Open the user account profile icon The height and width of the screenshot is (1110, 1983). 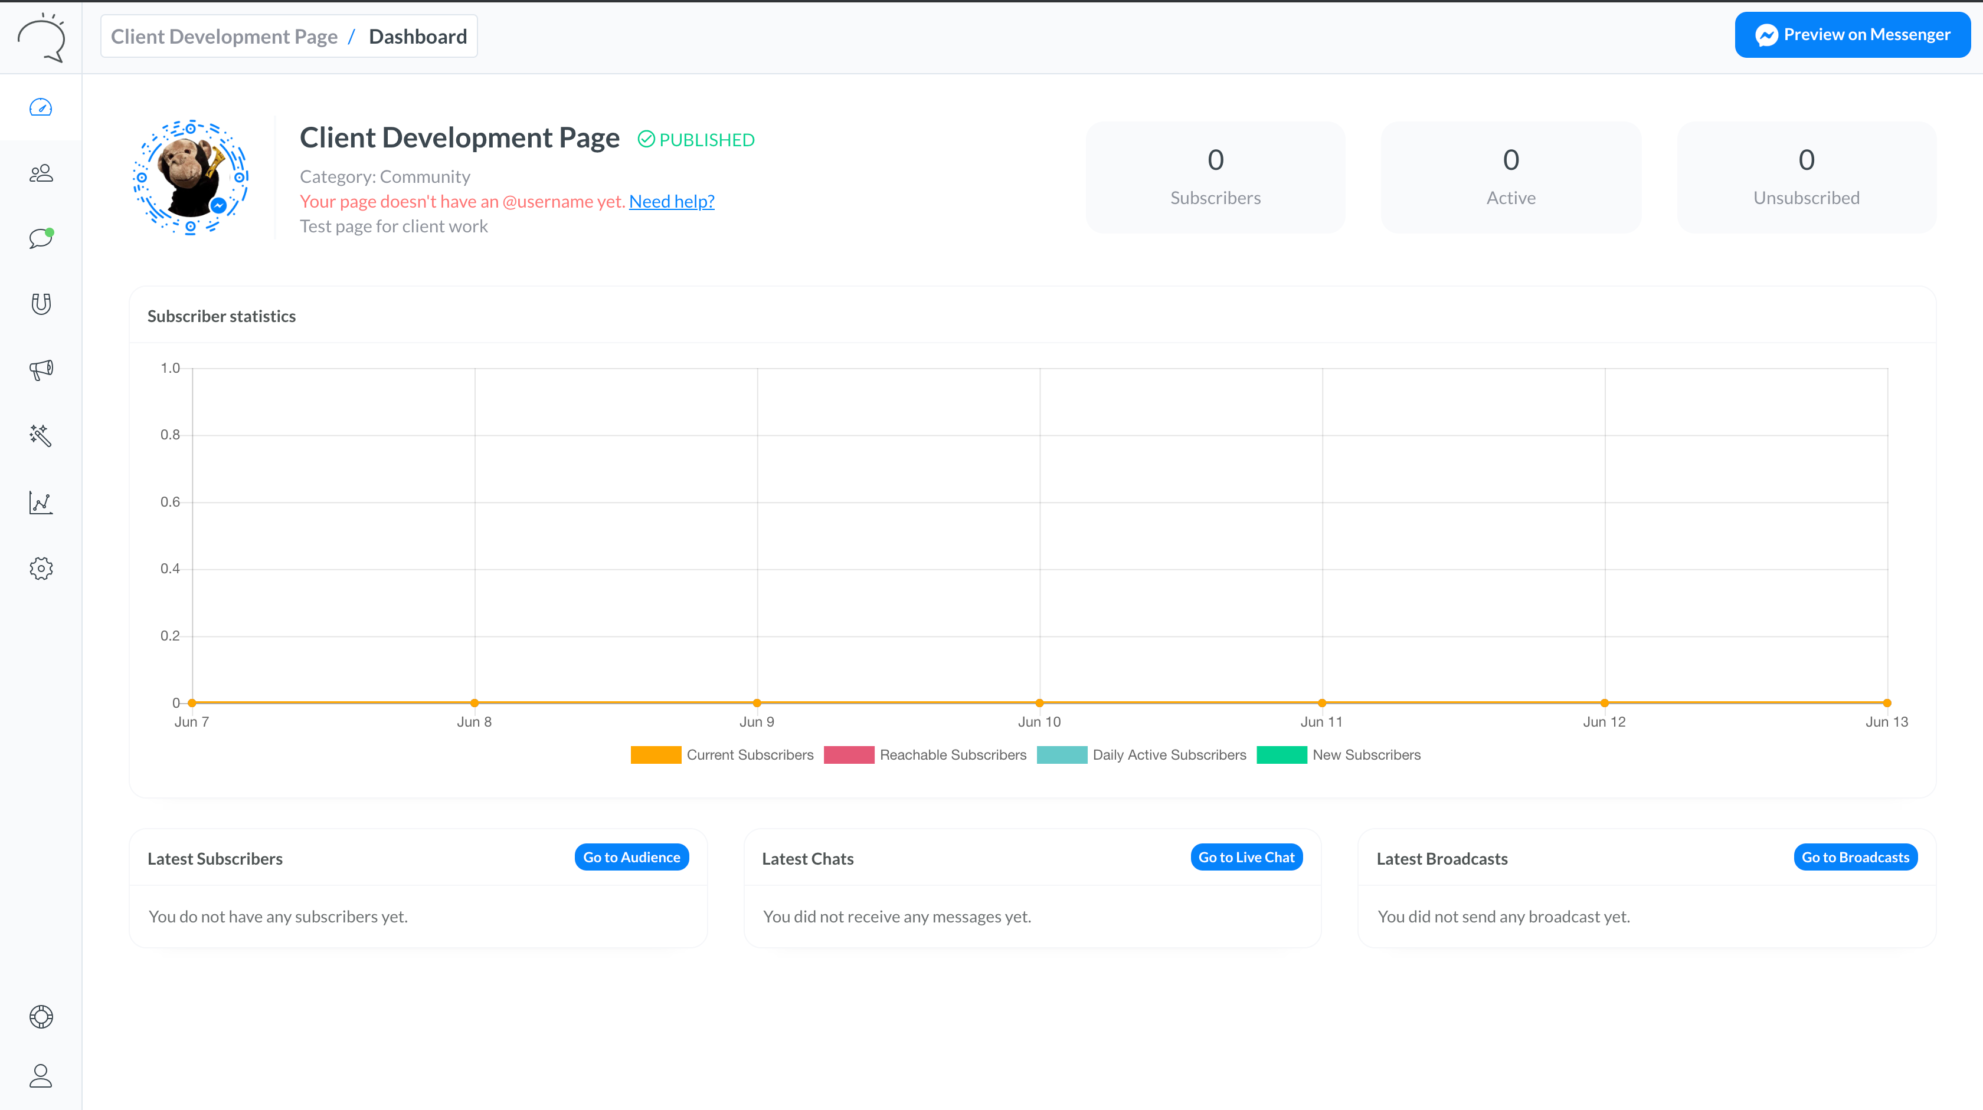[x=41, y=1075]
